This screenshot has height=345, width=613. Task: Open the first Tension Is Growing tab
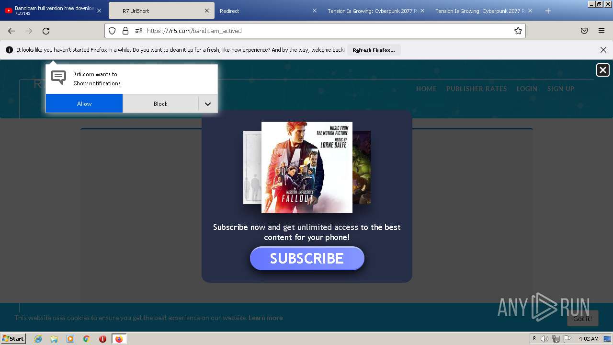pos(376,11)
